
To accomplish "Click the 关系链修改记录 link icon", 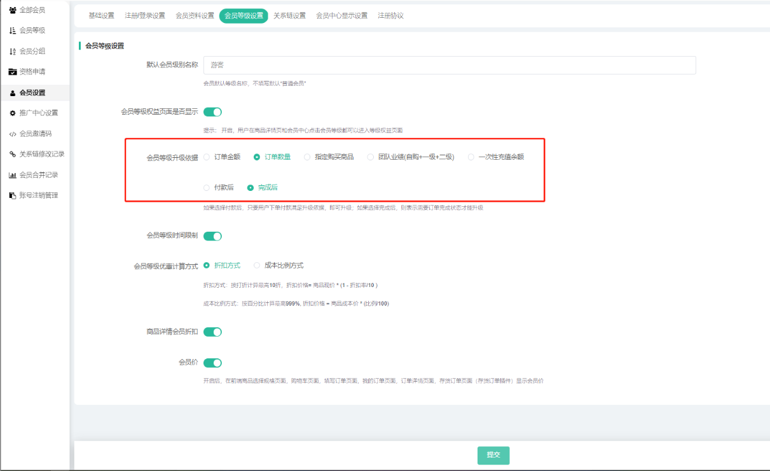I will (13, 154).
